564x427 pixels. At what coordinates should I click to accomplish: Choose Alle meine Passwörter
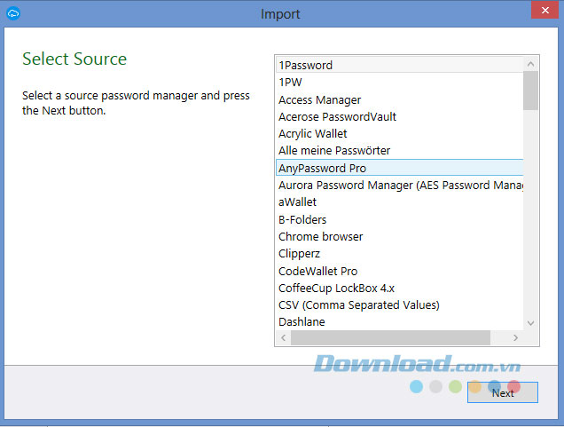tap(400, 151)
